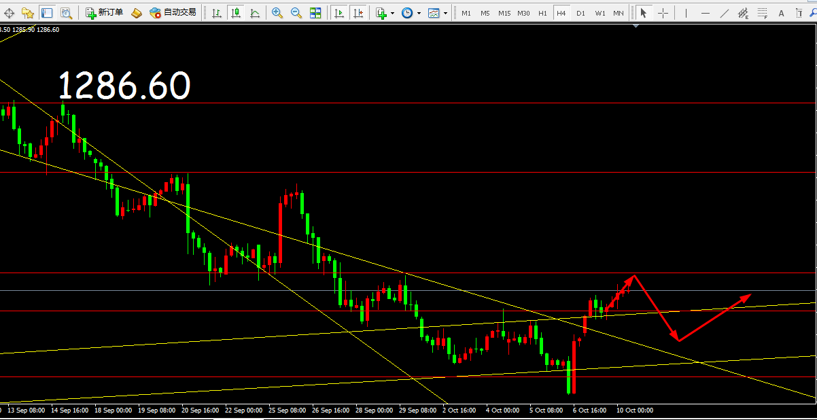Screen dimensions: 817x420
Task: Click the add indicators icon
Action: (x=381, y=12)
